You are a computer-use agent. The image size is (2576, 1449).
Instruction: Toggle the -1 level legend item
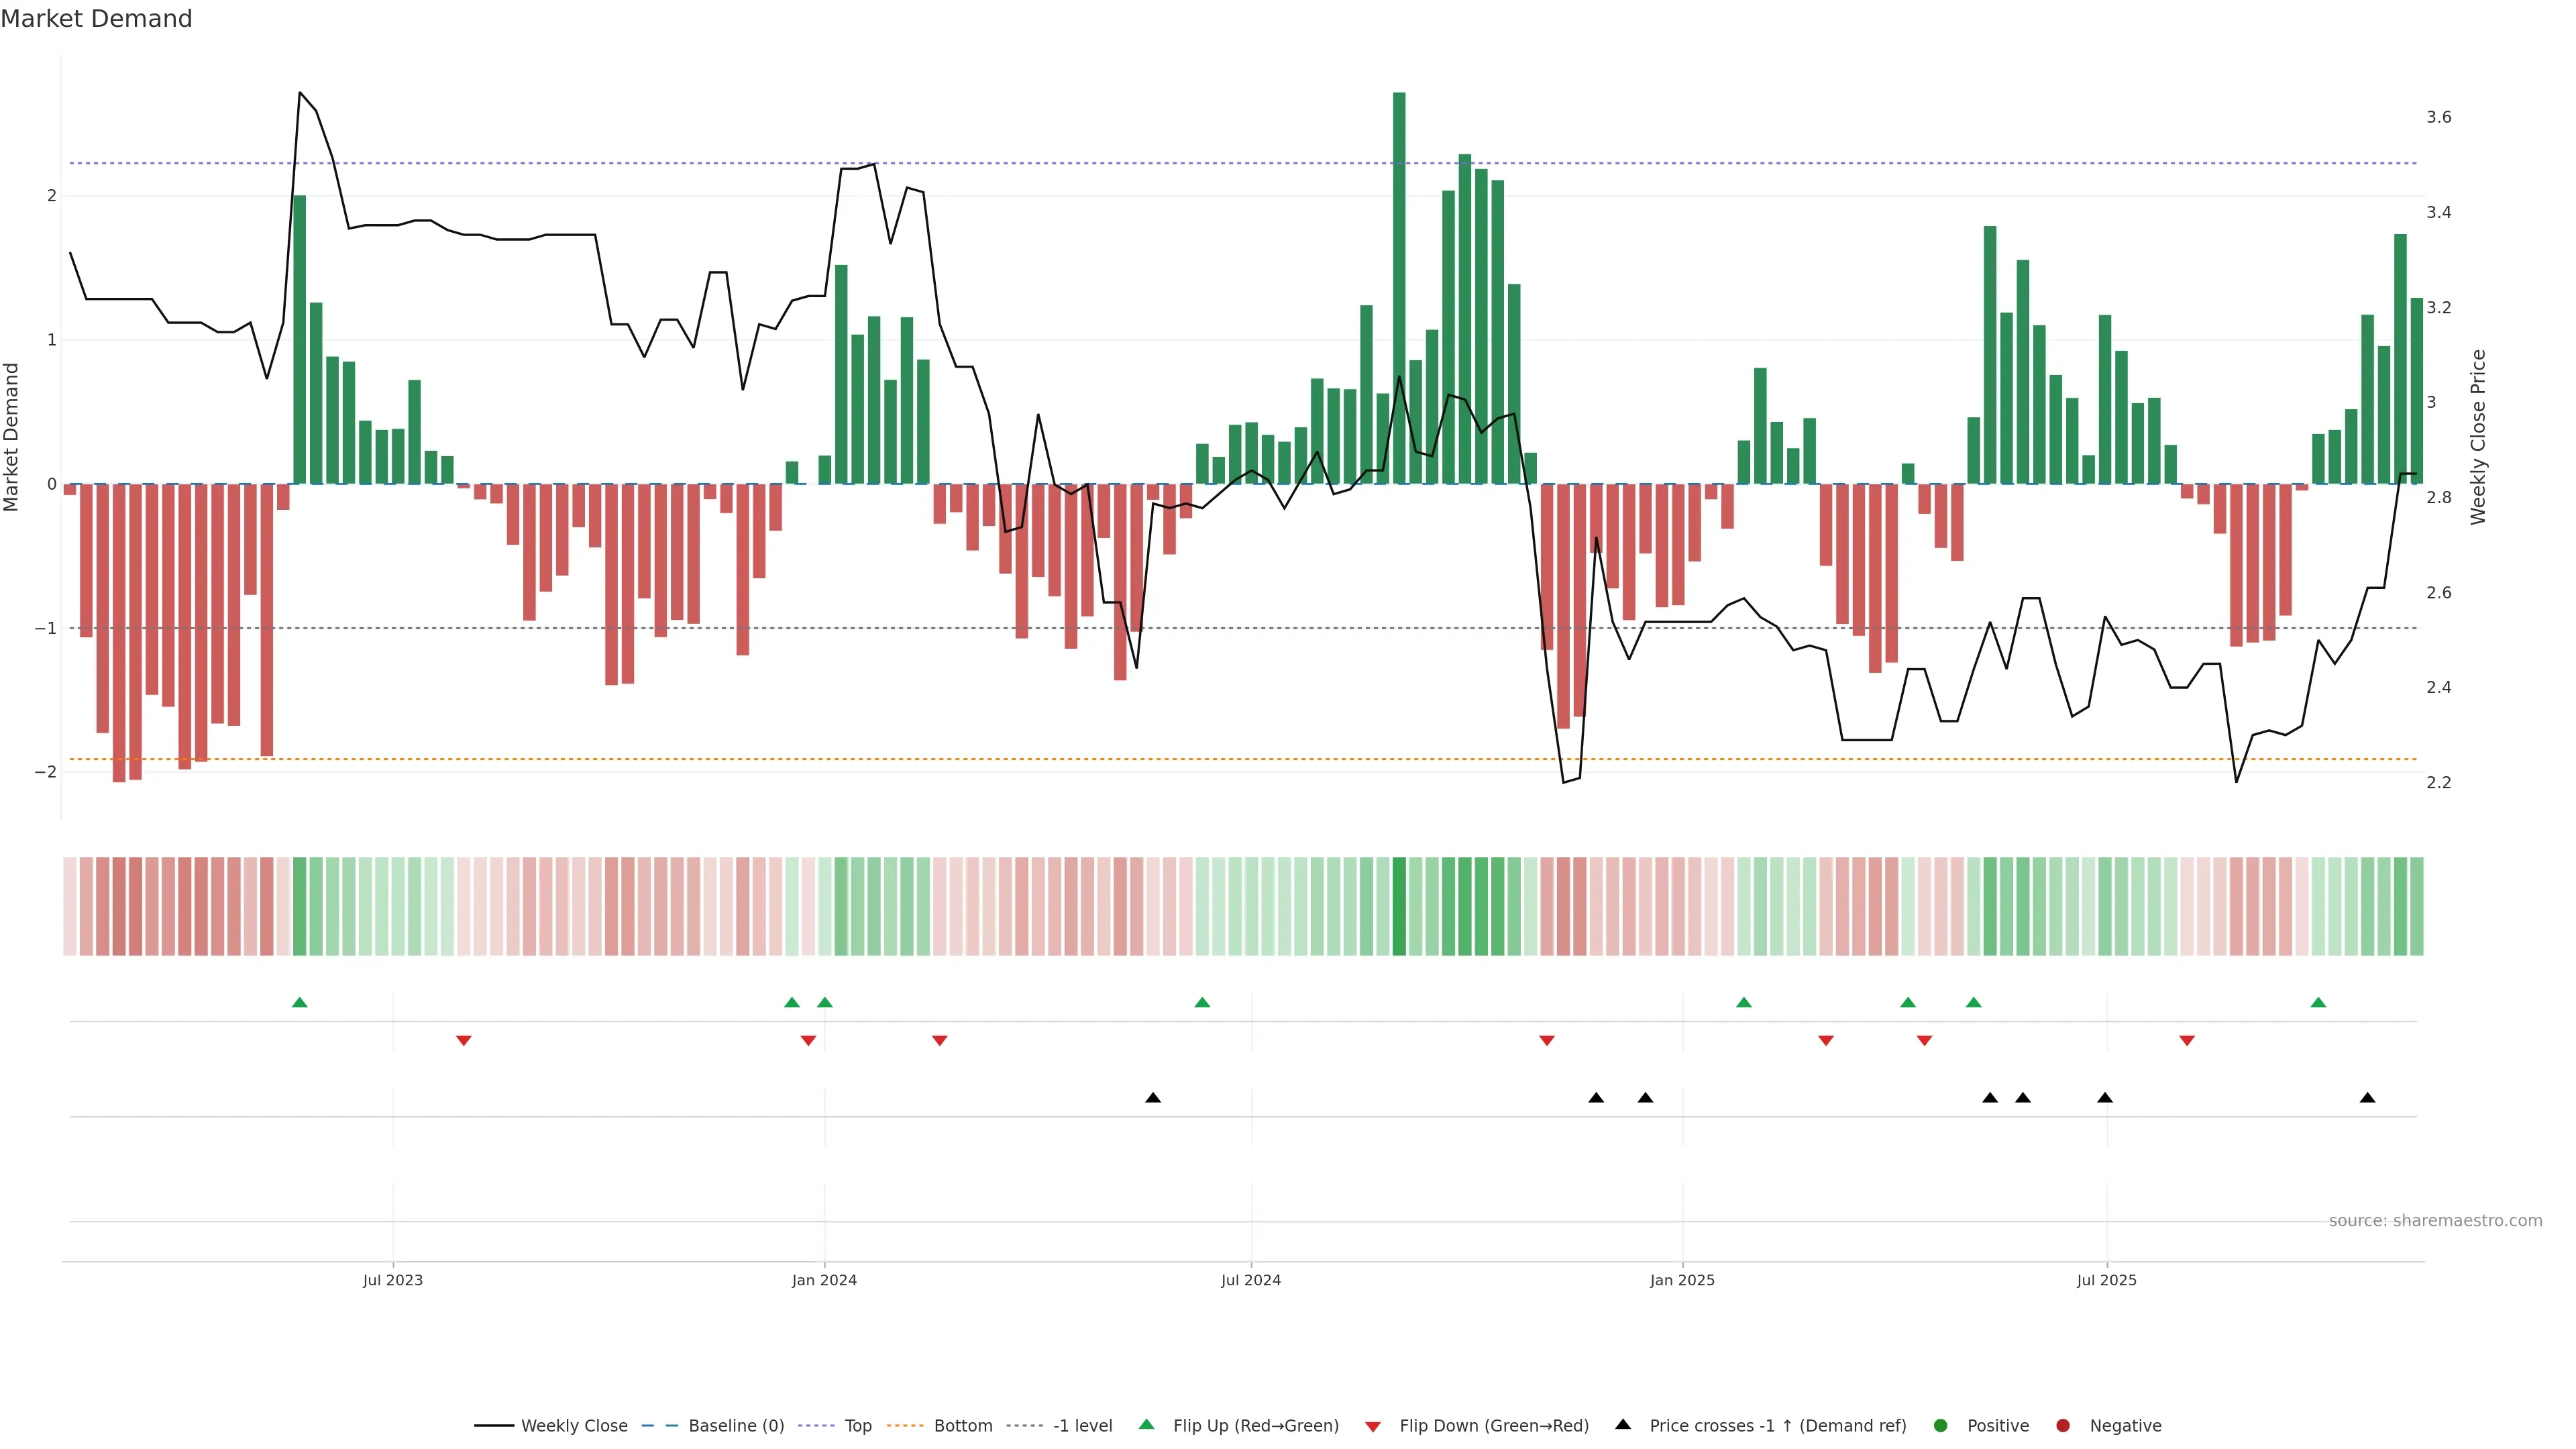(1082, 1426)
